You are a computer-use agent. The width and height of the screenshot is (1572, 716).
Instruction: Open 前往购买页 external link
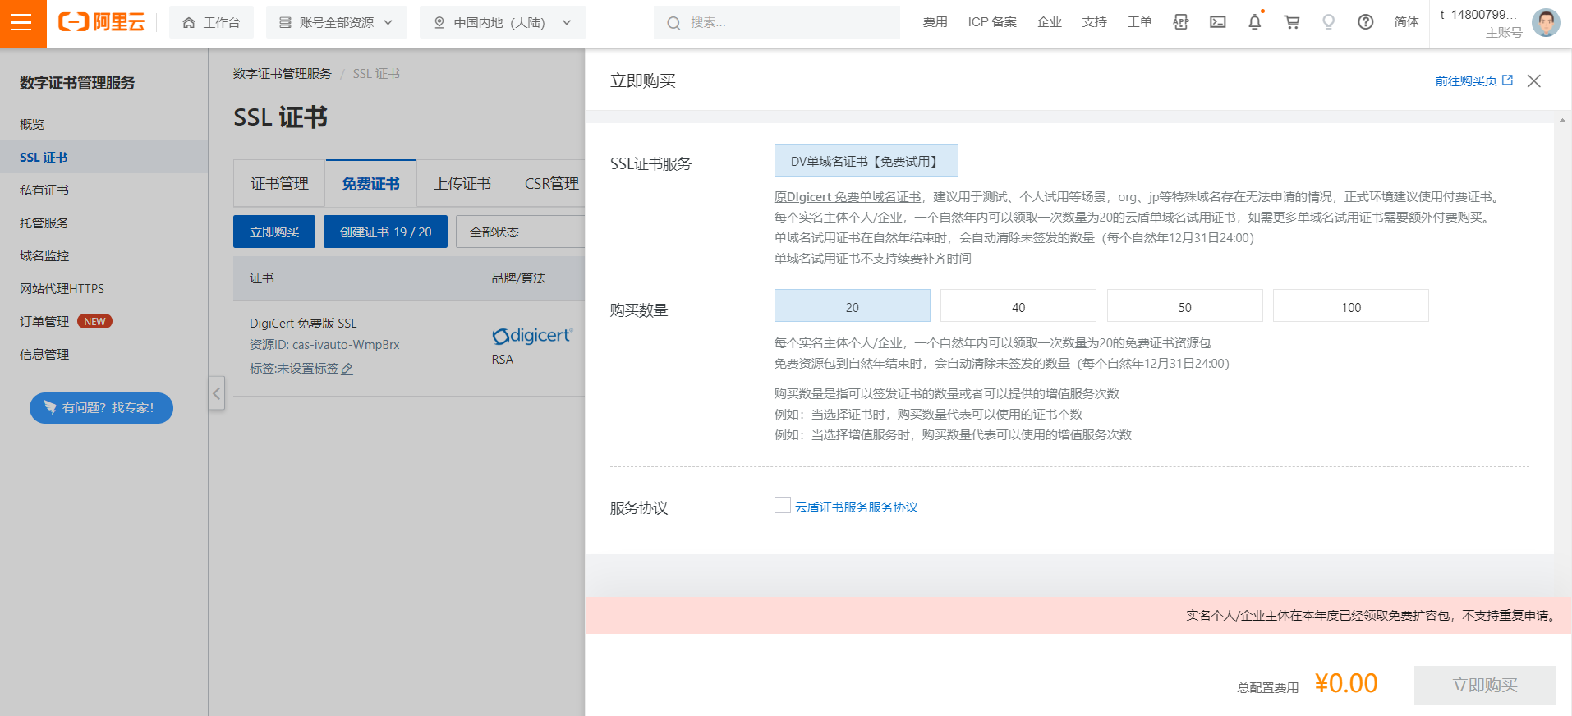click(1473, 80)
